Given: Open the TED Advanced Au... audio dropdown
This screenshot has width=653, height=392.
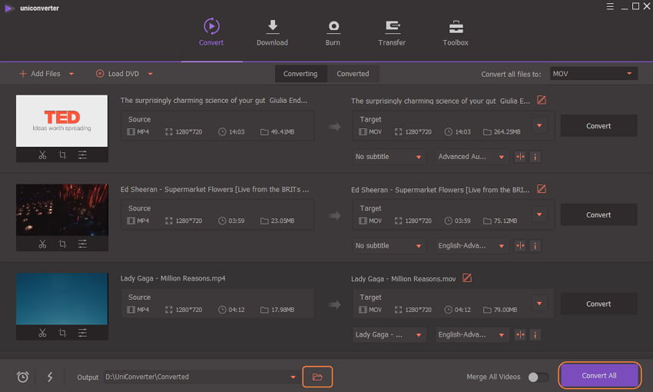Looking at the screenshot, I should point(472,157).
